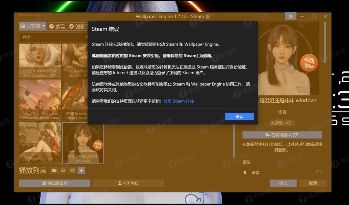Select the 是姐姐还是妹妹 windows thumbnail
This screenshot has width=349, height=205.
83,143
